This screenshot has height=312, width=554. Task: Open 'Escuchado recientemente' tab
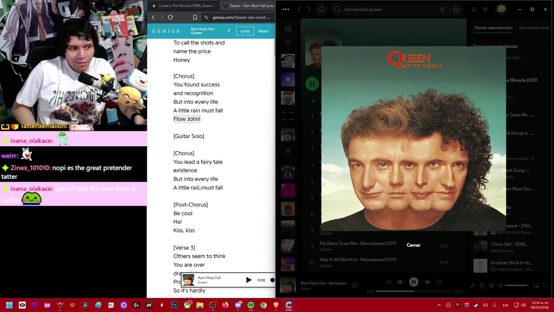(535, 28)
